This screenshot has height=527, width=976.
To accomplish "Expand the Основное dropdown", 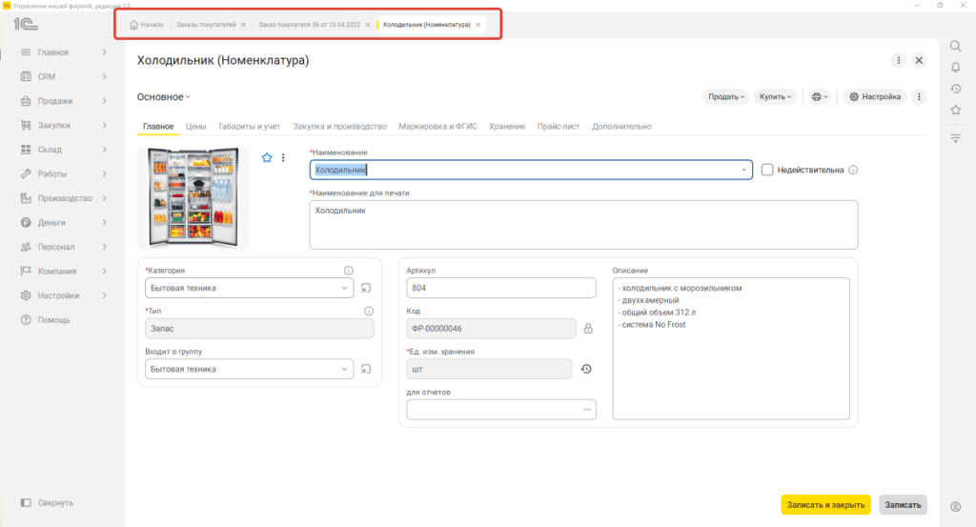I will click(164, 97).
